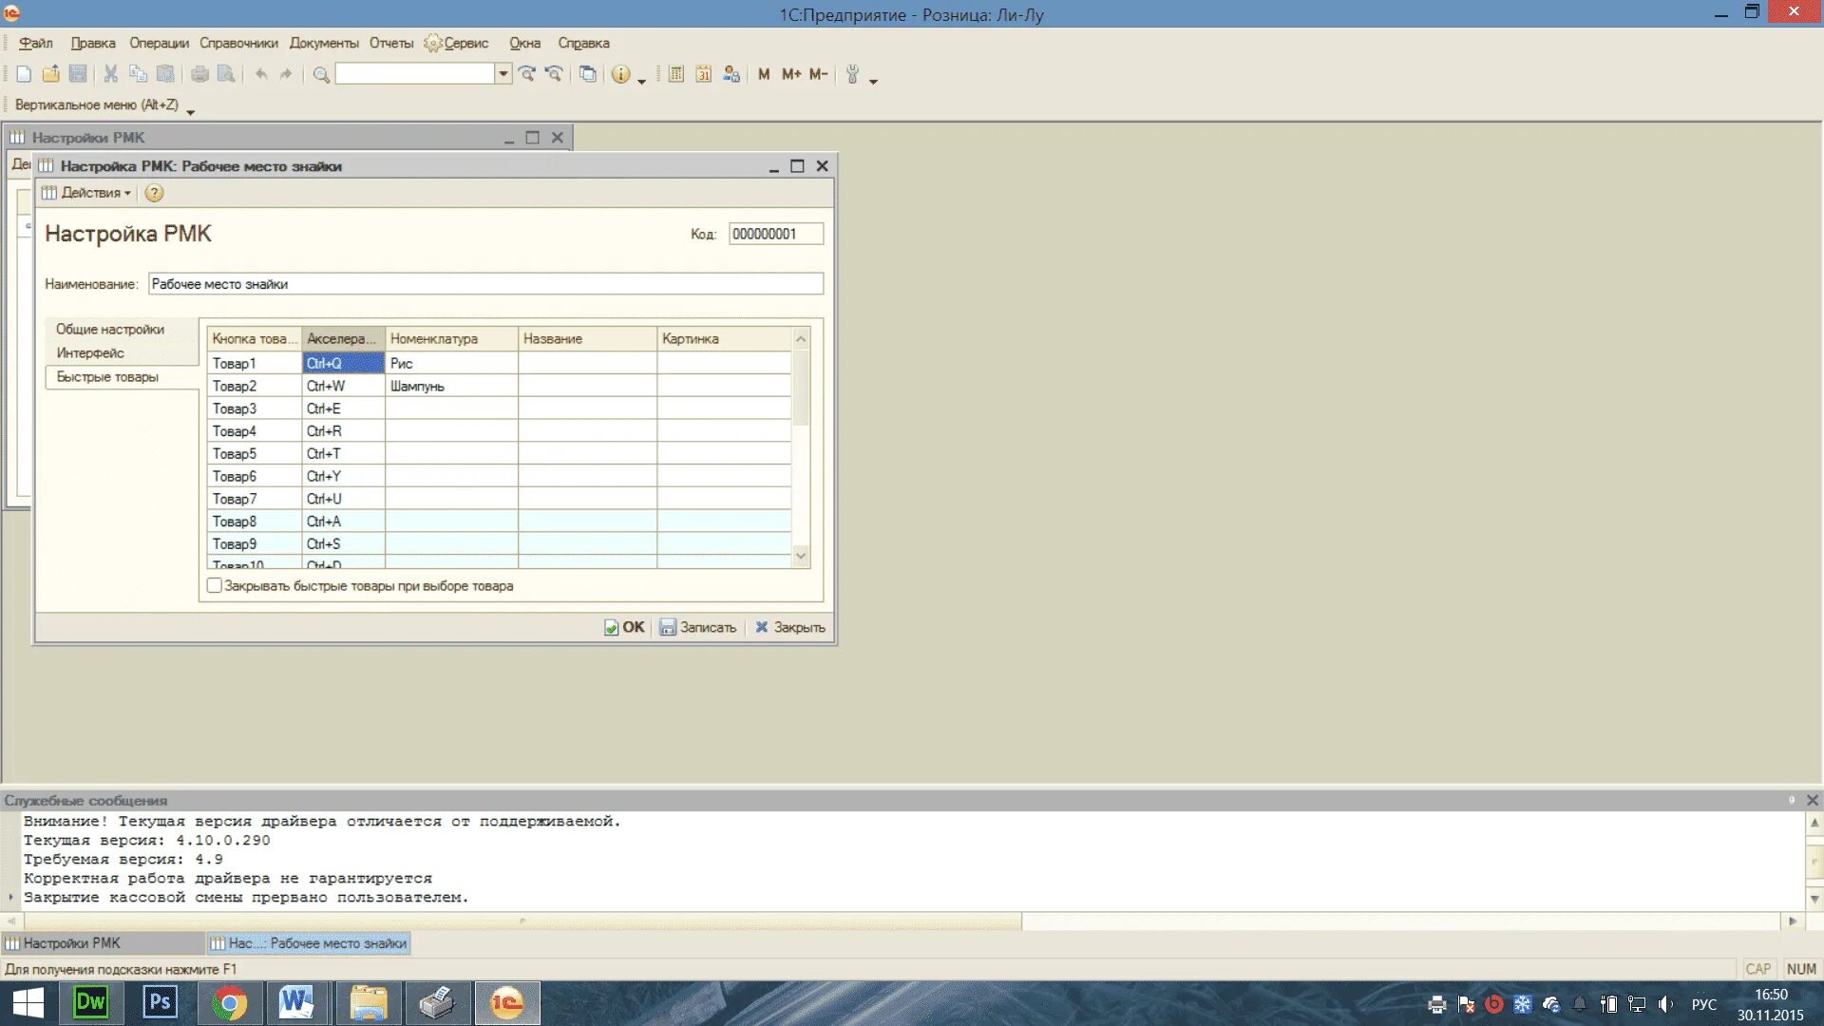Open the calendar toolbar icon
Screen dimensions: 1824x1026
pos(703,74)
